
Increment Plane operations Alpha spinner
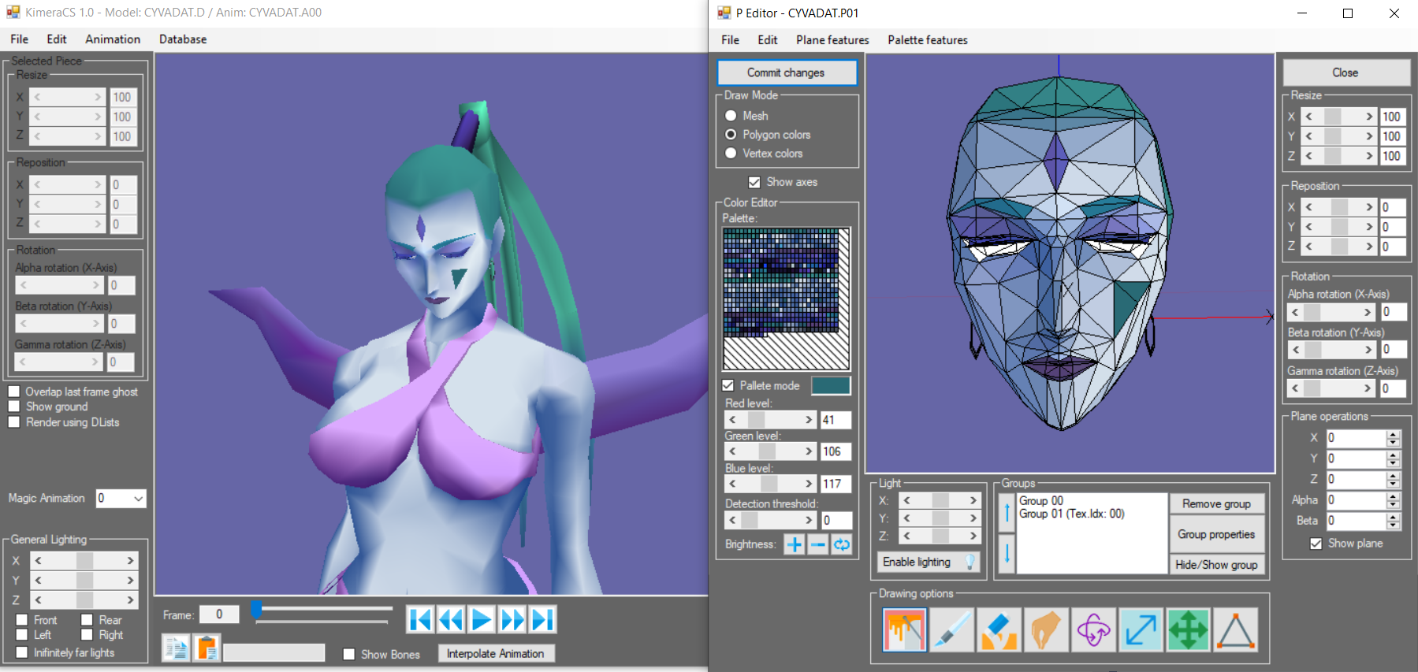pos(1394,496)
